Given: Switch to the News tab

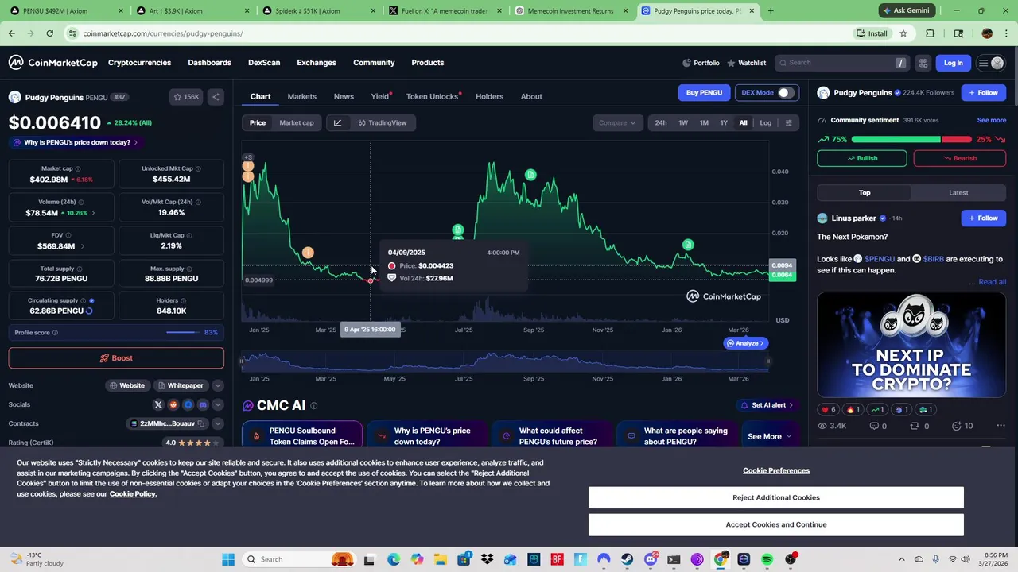Looking at the screenshot, I should pos(344,96).
